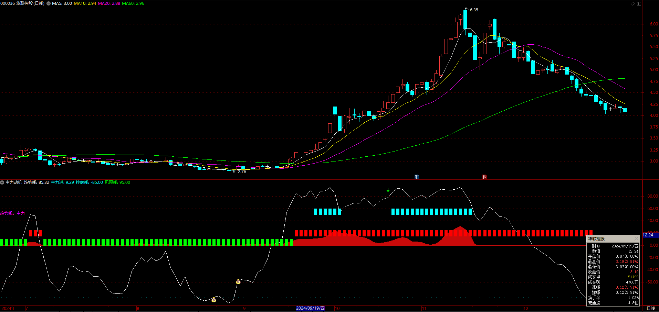Click the 成交额 4766万 row
The image size is (659, 312).
tap(613, 282)
